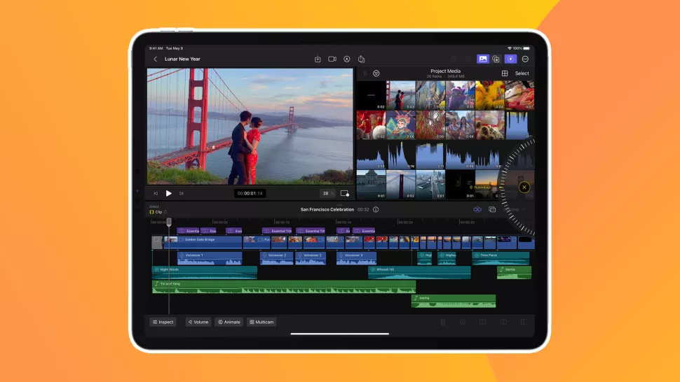This screenshot has height=382, width=680.
Task: Open the camera record icon
Action: tap(332, 59)
